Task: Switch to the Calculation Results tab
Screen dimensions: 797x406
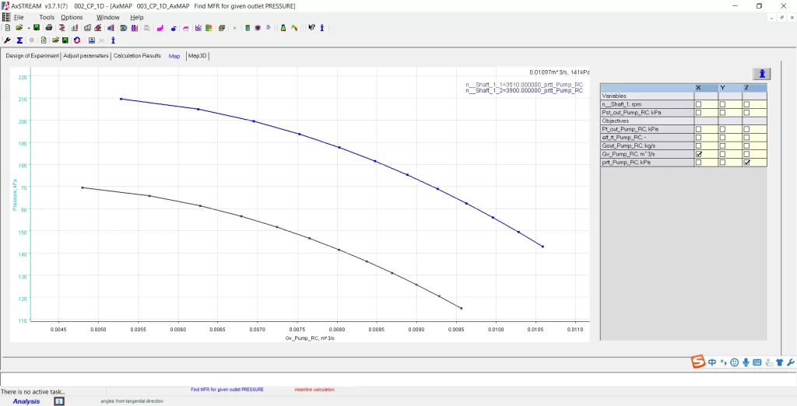Action: (137, 56)
